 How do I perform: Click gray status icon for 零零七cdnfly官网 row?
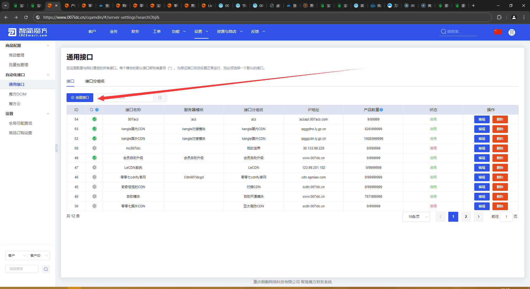point(94,177)
